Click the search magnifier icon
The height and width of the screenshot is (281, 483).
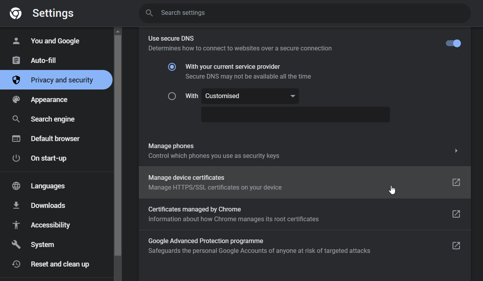coord(149,13)
